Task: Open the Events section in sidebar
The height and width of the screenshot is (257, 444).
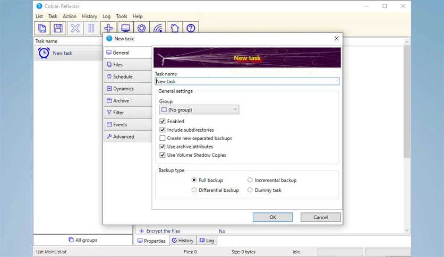Action: tap(128, 125)
